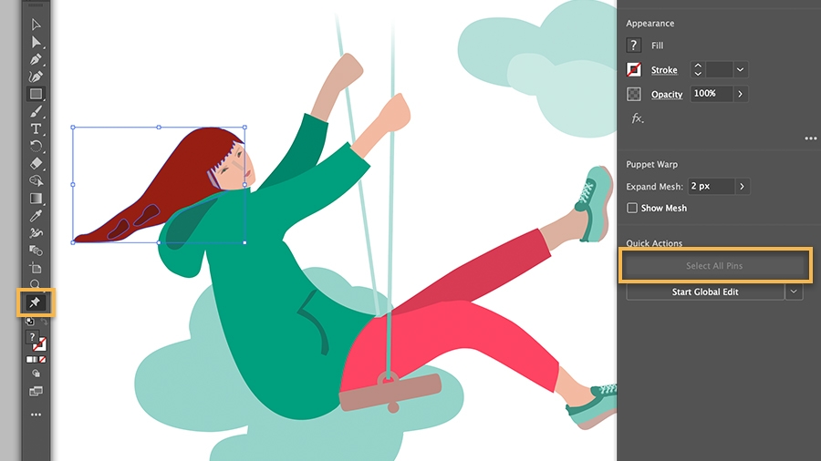Image resolution: width=821 pixels, height=461 pixels.
Task: Click Start Global Edit button
Action: click(x=705, y=292)
